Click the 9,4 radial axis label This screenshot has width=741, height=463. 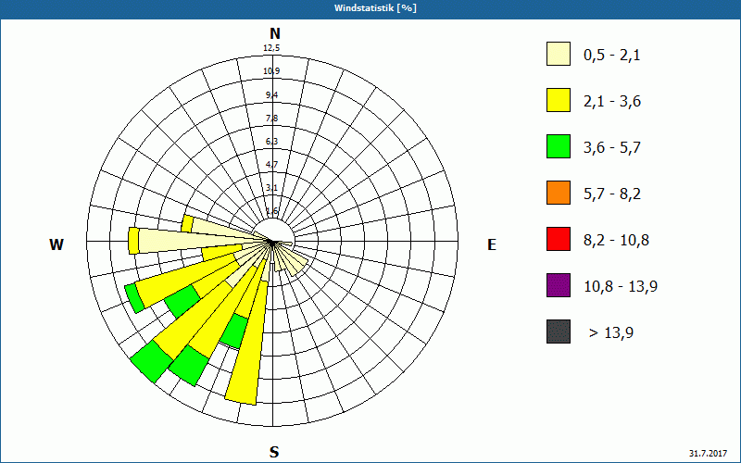pos(271,95)
